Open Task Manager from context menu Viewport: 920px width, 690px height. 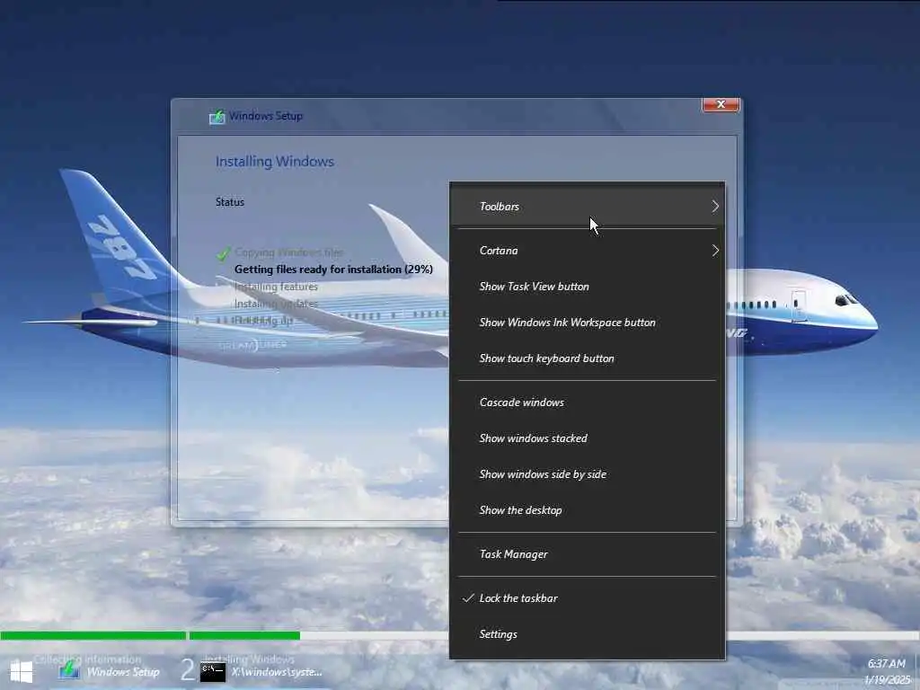[588, 554]
